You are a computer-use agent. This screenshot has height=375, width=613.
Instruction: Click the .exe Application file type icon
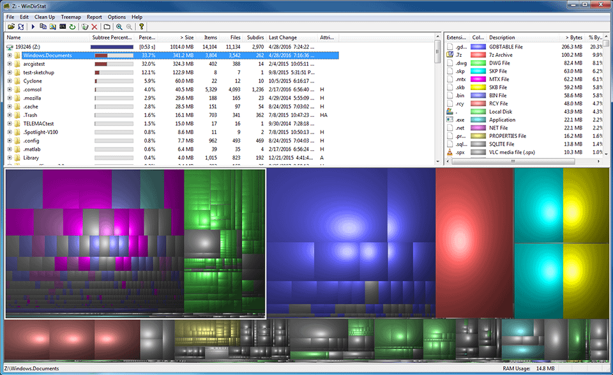tap(450, 119)
